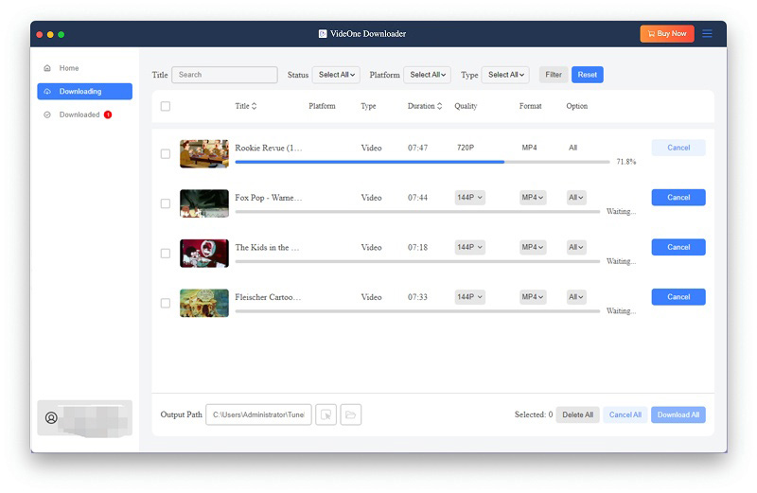Open the hamburger menu in title bar

click(707, 33)
